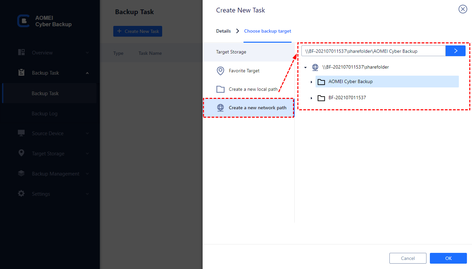Expand the BF-202107011537 folder node

tap(312, 98)
